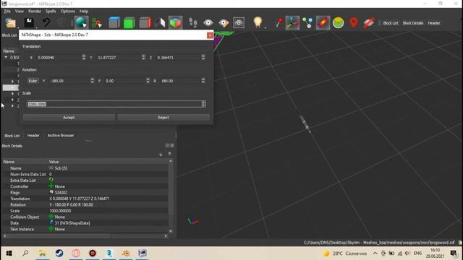The width and height of the screenshot is (463, 260).
Task: Click the eye with pencil icon
Action: 224,22
